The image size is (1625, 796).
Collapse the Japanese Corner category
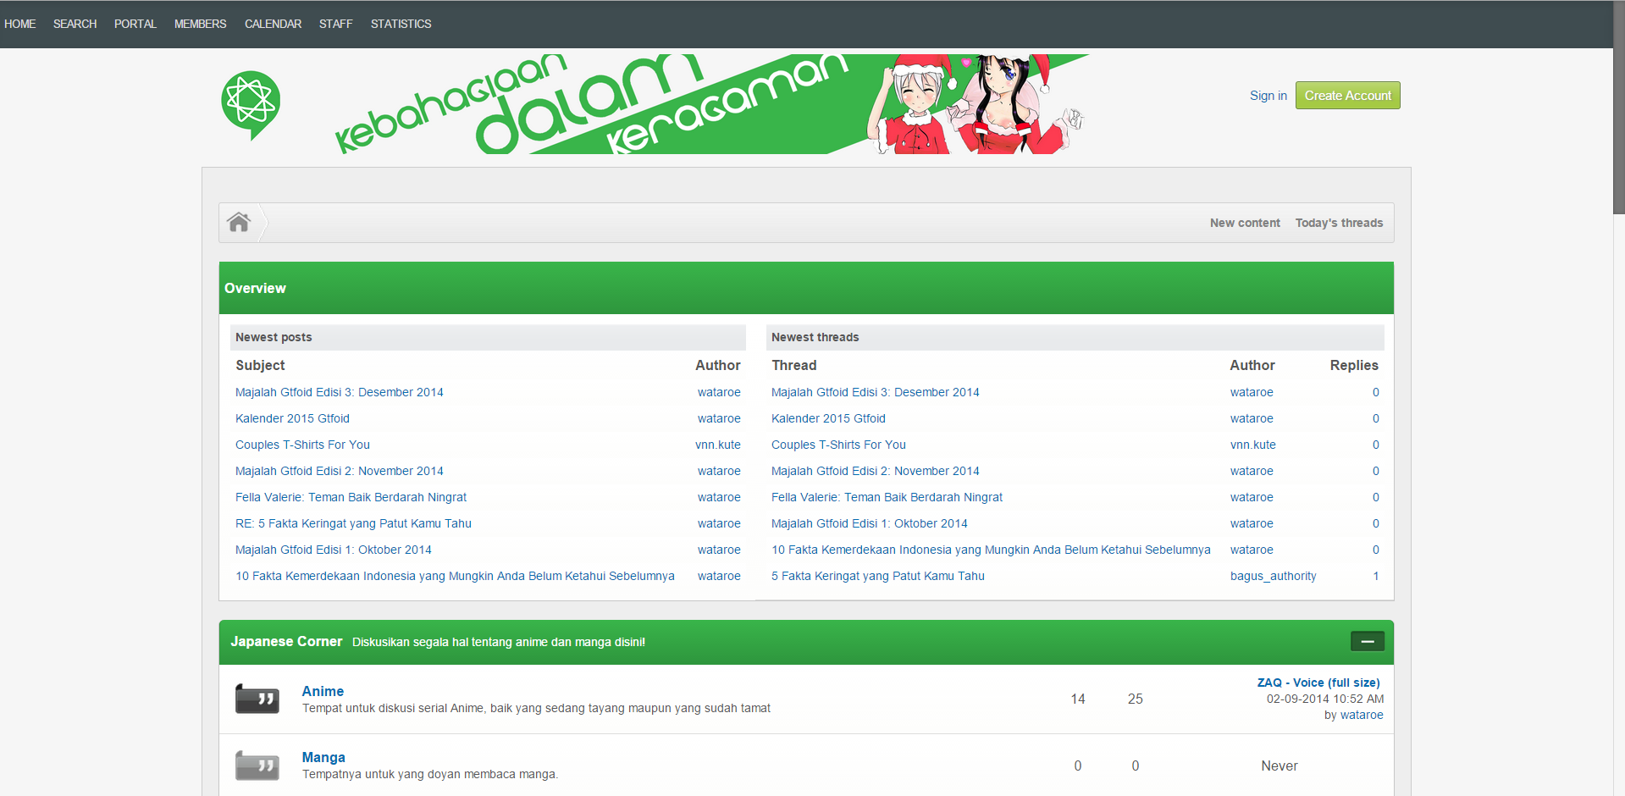point(1367,642)
